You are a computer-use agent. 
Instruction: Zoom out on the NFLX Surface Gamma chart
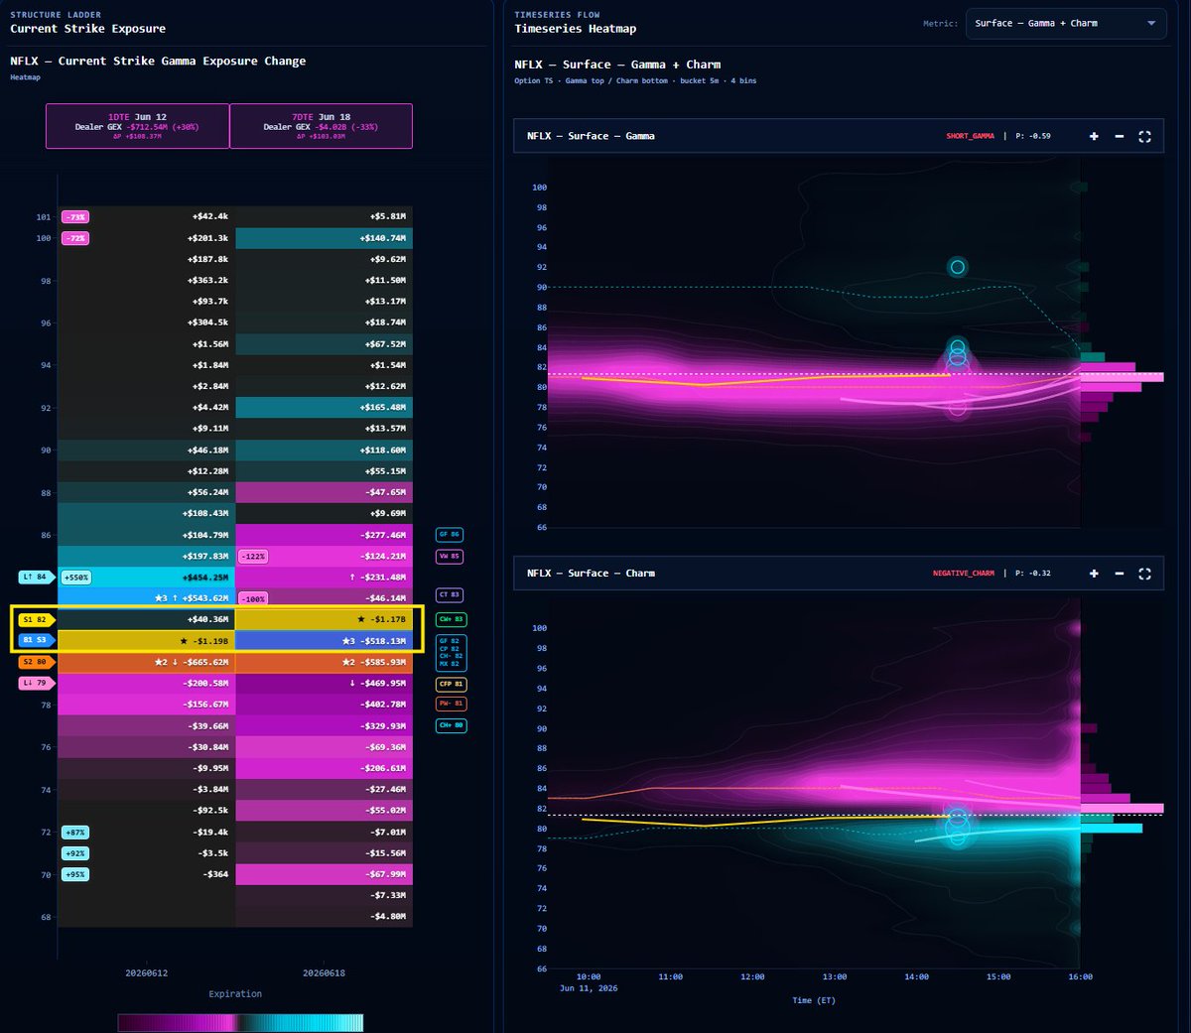[1120, 136]
